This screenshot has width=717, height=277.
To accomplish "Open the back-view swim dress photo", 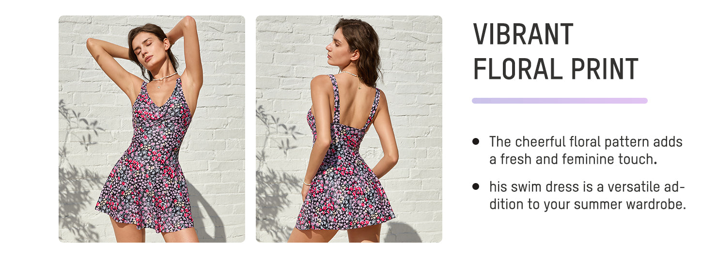I will (x=349, y=129).
